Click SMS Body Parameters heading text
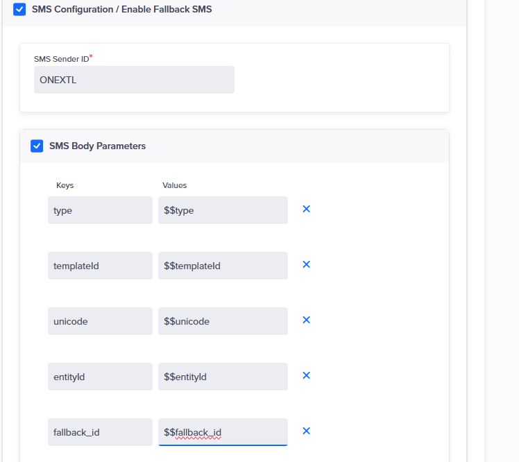 coord(97,146)
